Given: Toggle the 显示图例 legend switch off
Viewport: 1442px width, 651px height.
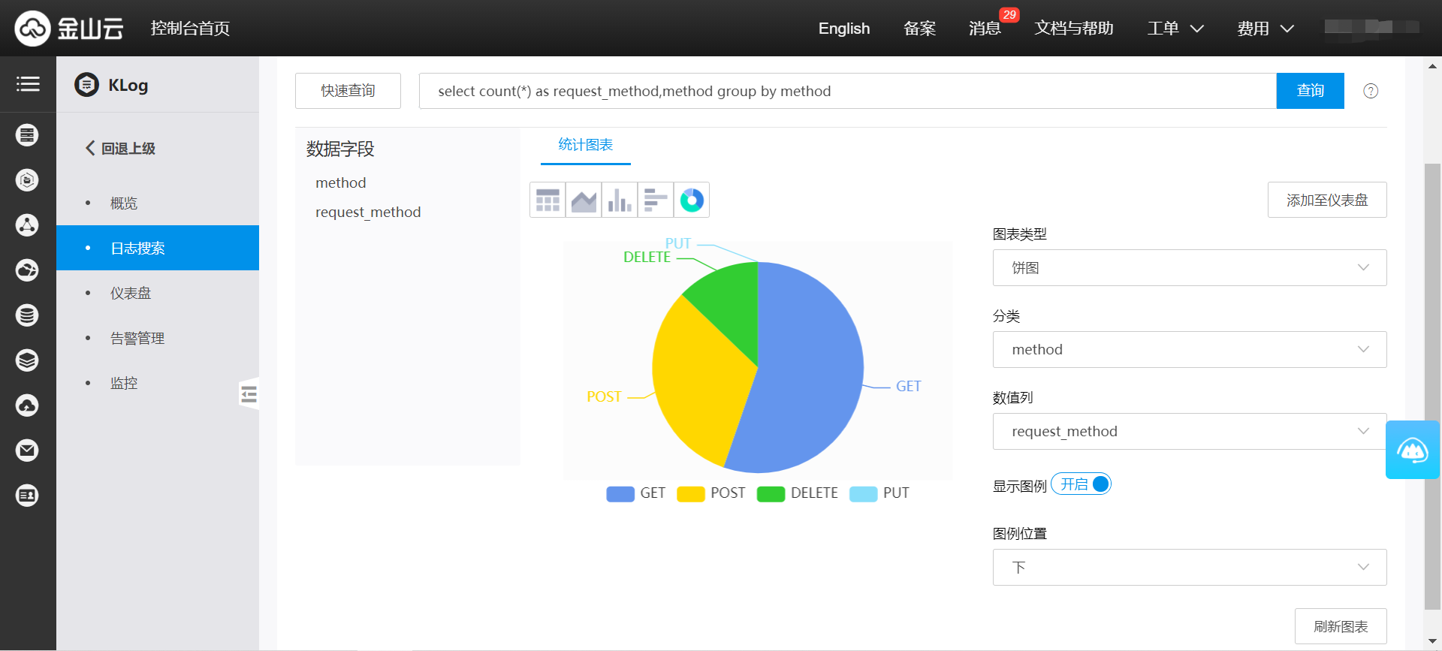Looking at the screenshot, I should (1081, 484).
